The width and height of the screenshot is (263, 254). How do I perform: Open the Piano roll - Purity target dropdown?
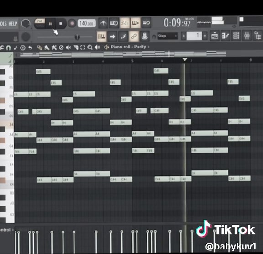[130, 47]
